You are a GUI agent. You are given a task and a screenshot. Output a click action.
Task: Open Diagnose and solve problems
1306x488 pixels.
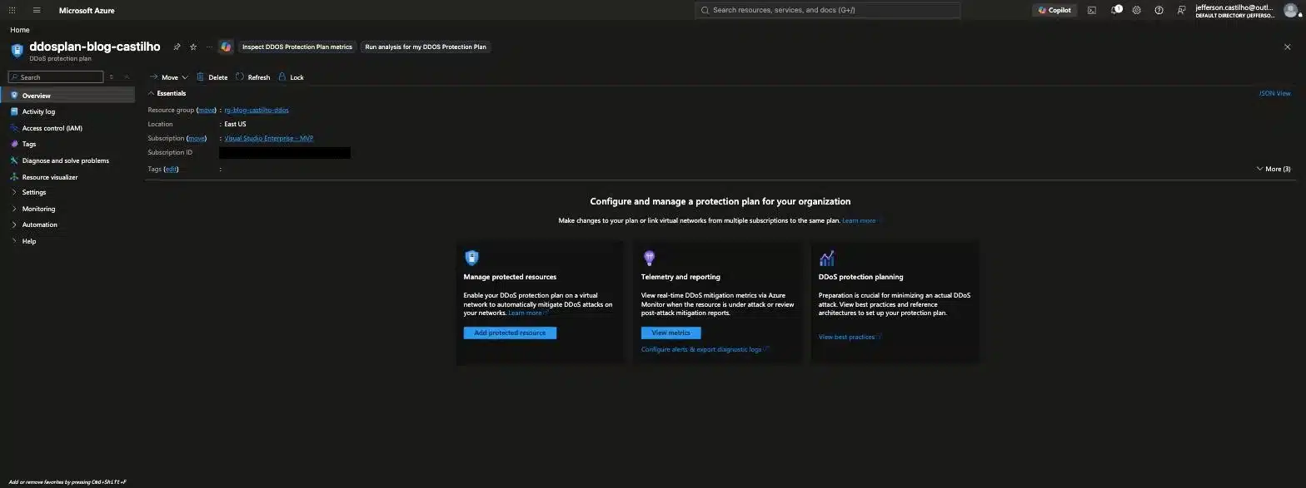click(67, 160)
